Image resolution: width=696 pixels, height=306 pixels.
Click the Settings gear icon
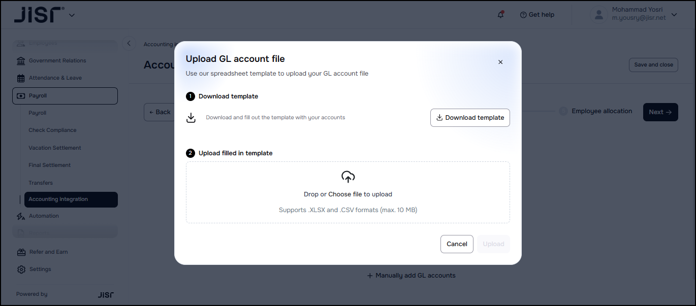[21, 269]
